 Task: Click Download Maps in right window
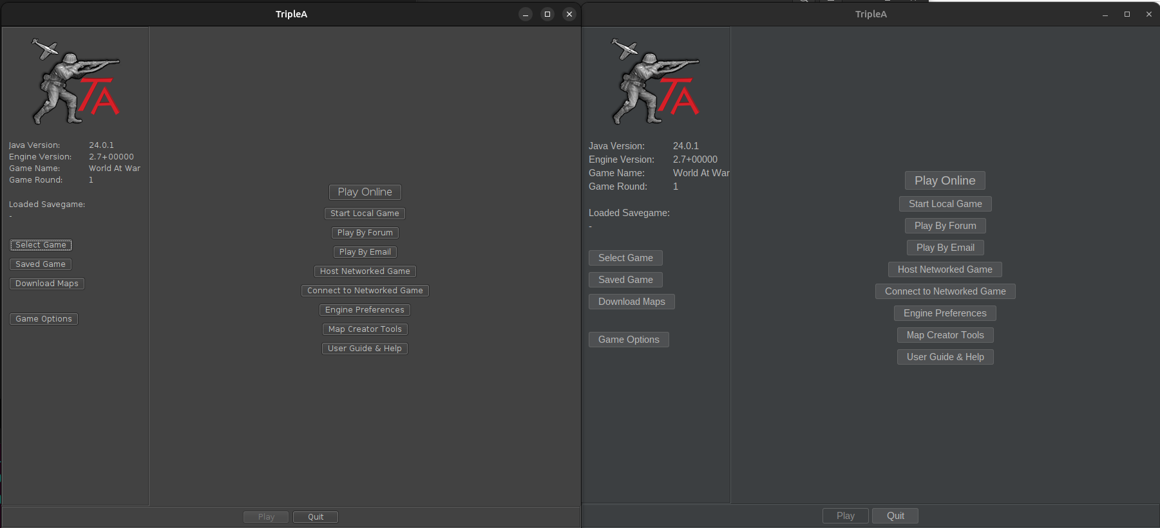[631, 302]
